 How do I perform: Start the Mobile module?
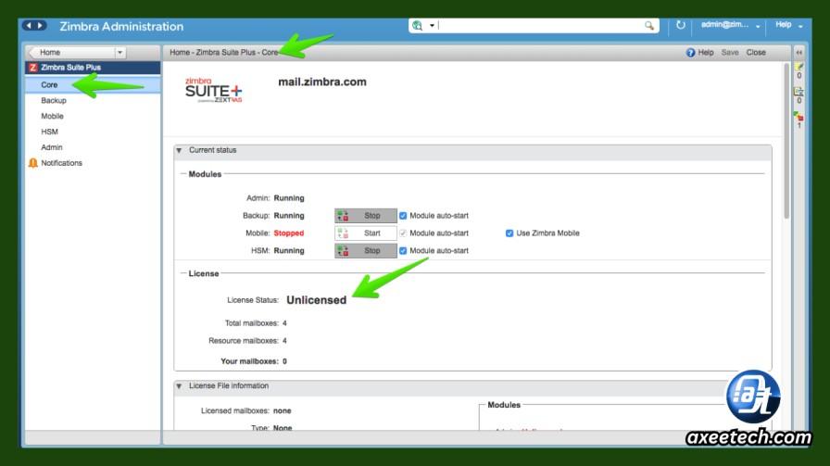pos(365,233)
